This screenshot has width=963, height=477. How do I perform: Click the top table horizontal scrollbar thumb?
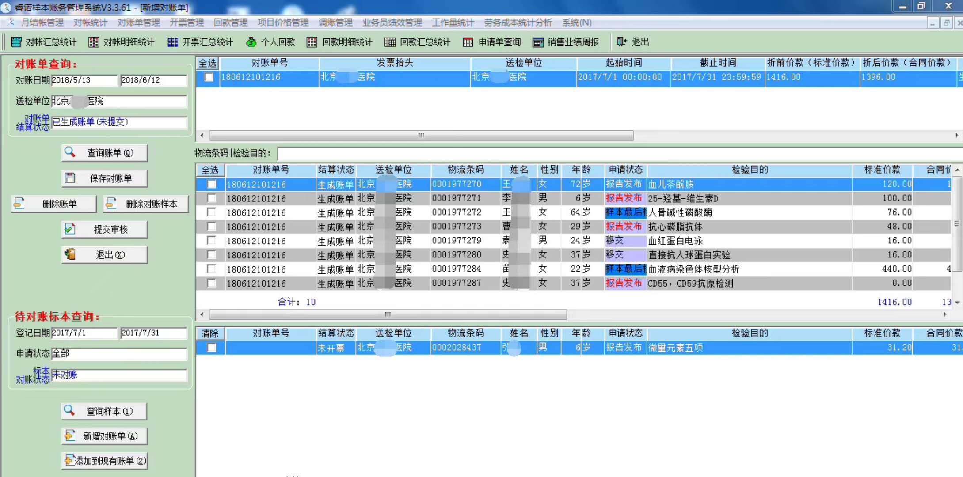[x=421, y=136]
